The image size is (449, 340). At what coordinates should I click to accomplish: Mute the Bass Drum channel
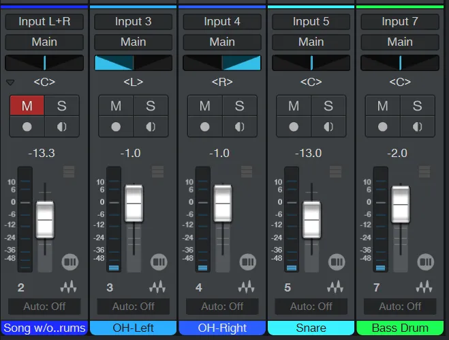pyautogui.click(x=382, y=106)
